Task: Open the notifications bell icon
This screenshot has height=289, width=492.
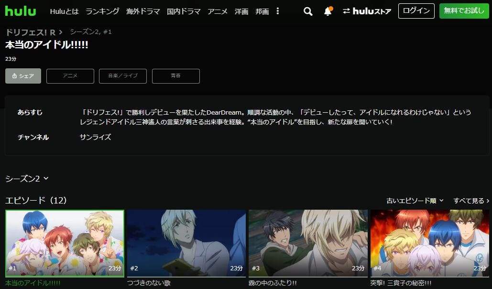Action: 328,11
